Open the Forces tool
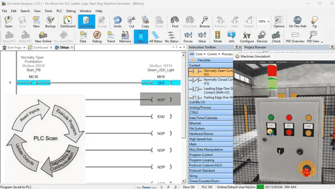The height and width of the screenshot is (189, 335). click(x=188, y=37)
